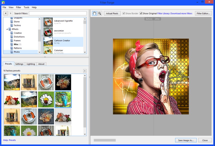Select the Cartoon Creator filter
Viewport: 215px width, 146px height.
tap(63, 42)
